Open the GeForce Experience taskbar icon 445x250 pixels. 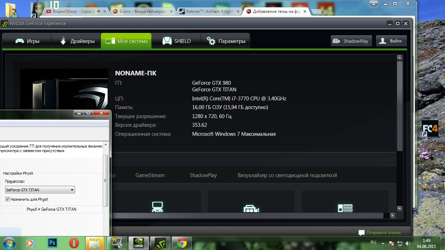tap(160, 243)
